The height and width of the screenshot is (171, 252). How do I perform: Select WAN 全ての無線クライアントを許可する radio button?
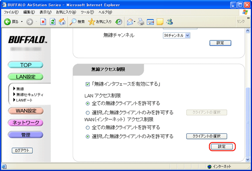87,127
